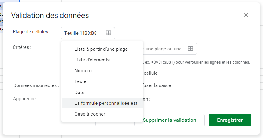Click the 'Critères :' label
The height and width of the screenshot is (138, 263).
(22, 47)
